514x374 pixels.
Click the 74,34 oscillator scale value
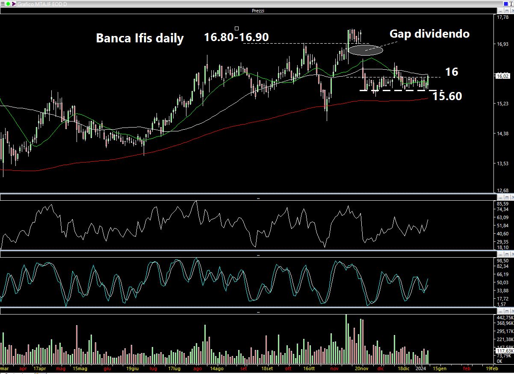tap(503, 210)
